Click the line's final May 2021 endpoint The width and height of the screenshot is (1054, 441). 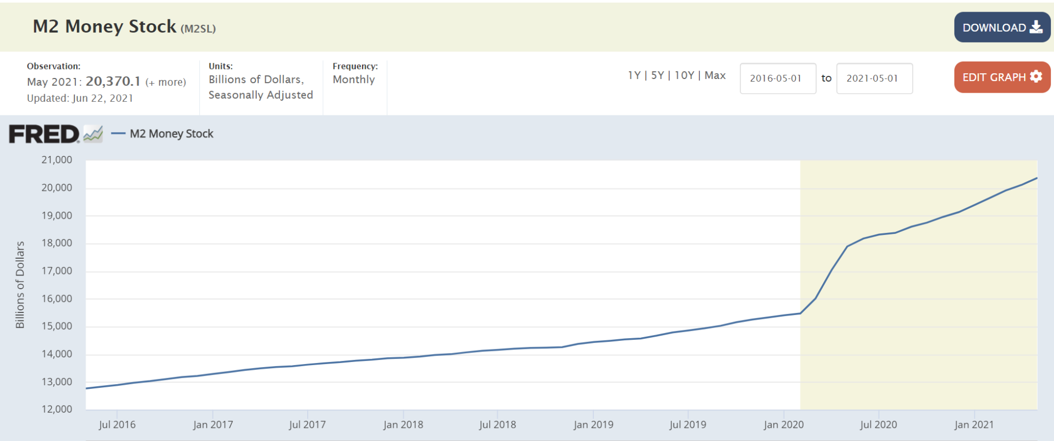[x=1037, y=178]
